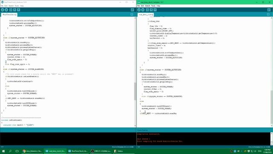This screenshot has width=273, height=154.
Task: Maximize the left RealTimeClock window
Action: 127,2
